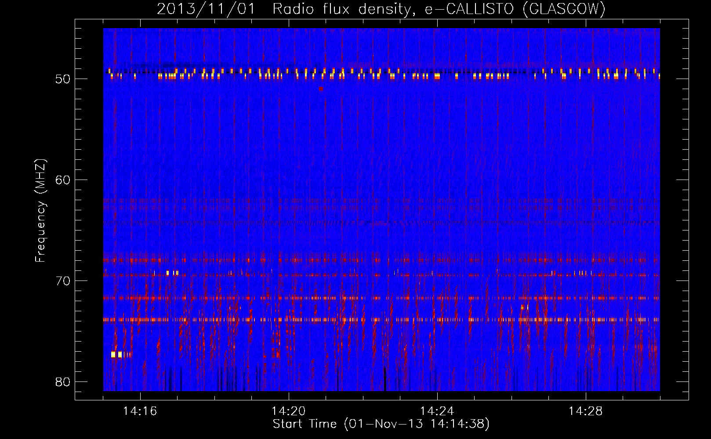Click the bright yellow burst near 77 MHz

click(117, 354)
